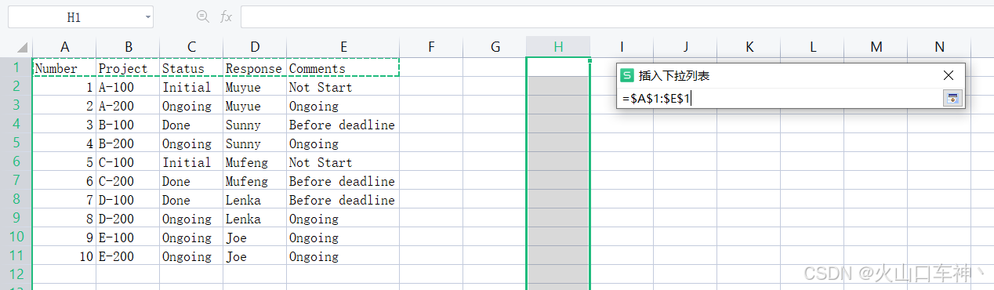Click Joe in the E-200 row
The width and height of the screenshot is (994, 290).
coord(256,256)
